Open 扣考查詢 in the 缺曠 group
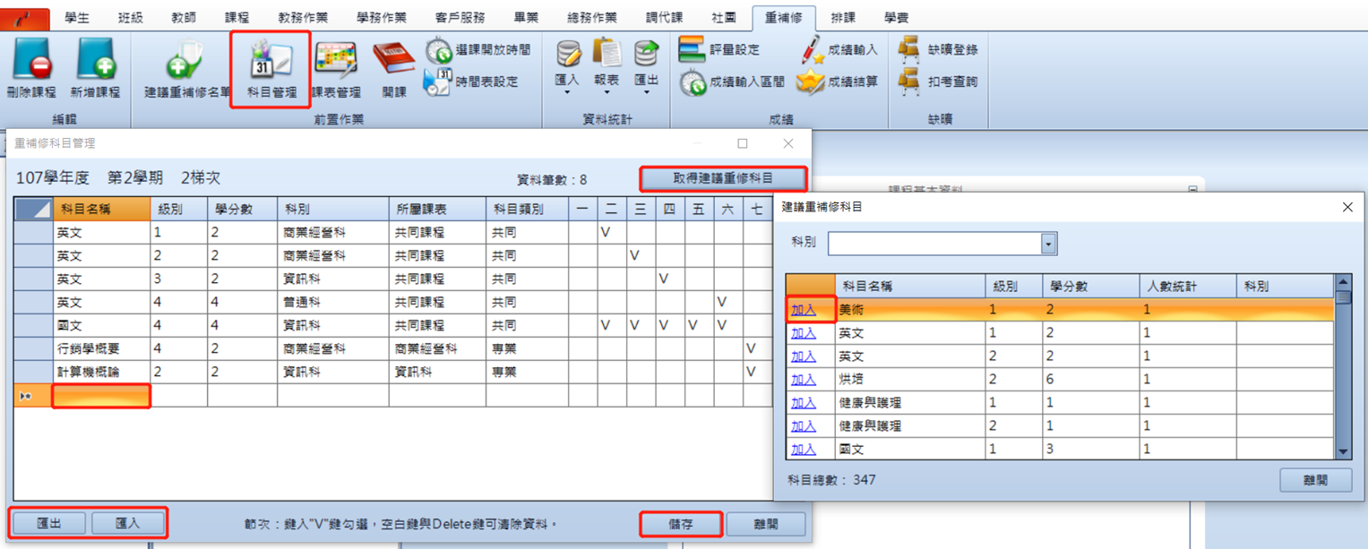Image resolution: width=1368 pixels, height=549 pixels. tap(939, 81)
